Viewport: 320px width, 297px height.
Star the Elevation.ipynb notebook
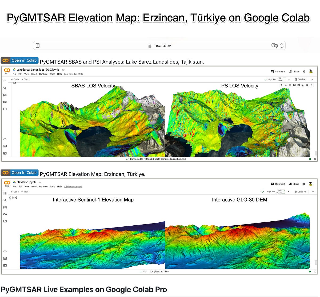[x=40, y=182]
